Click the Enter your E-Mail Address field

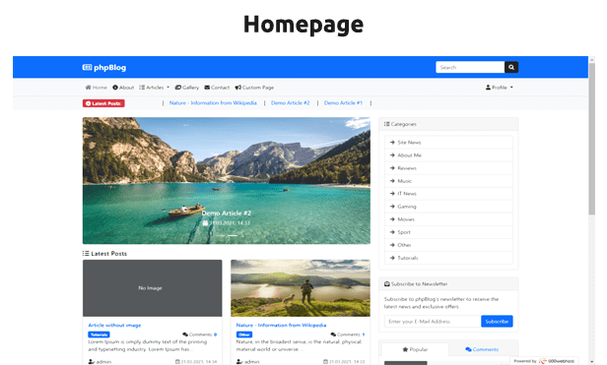(433, 322)
